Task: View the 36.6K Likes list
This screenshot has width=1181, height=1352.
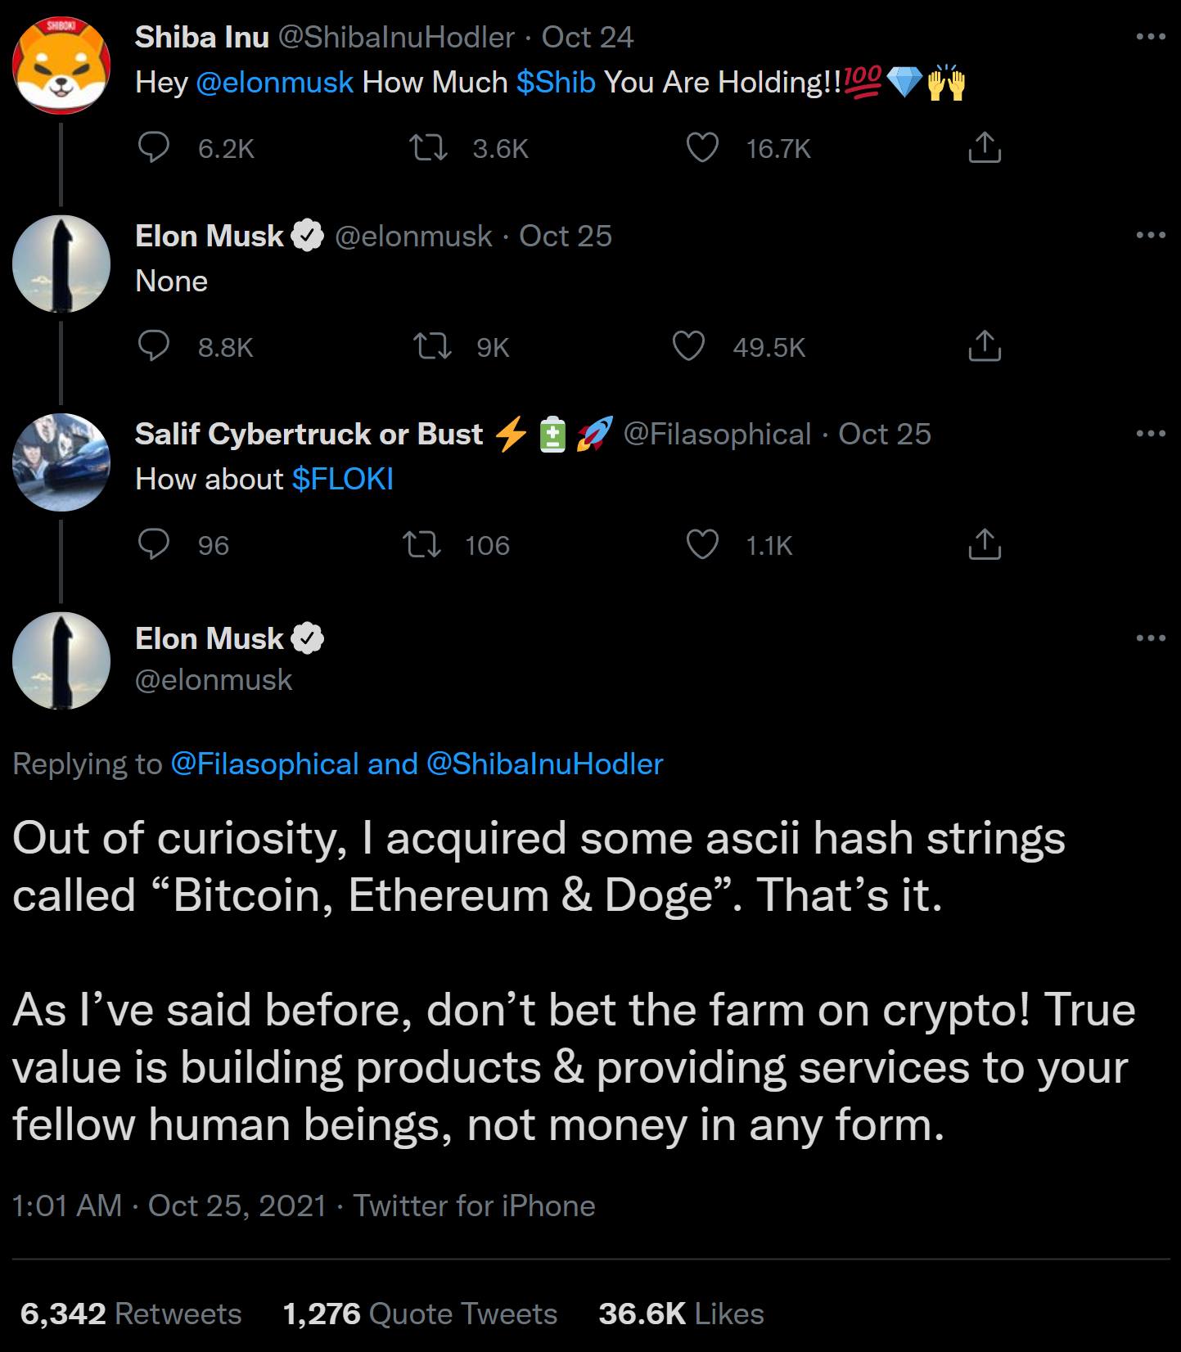Action: pos(681,1314)
